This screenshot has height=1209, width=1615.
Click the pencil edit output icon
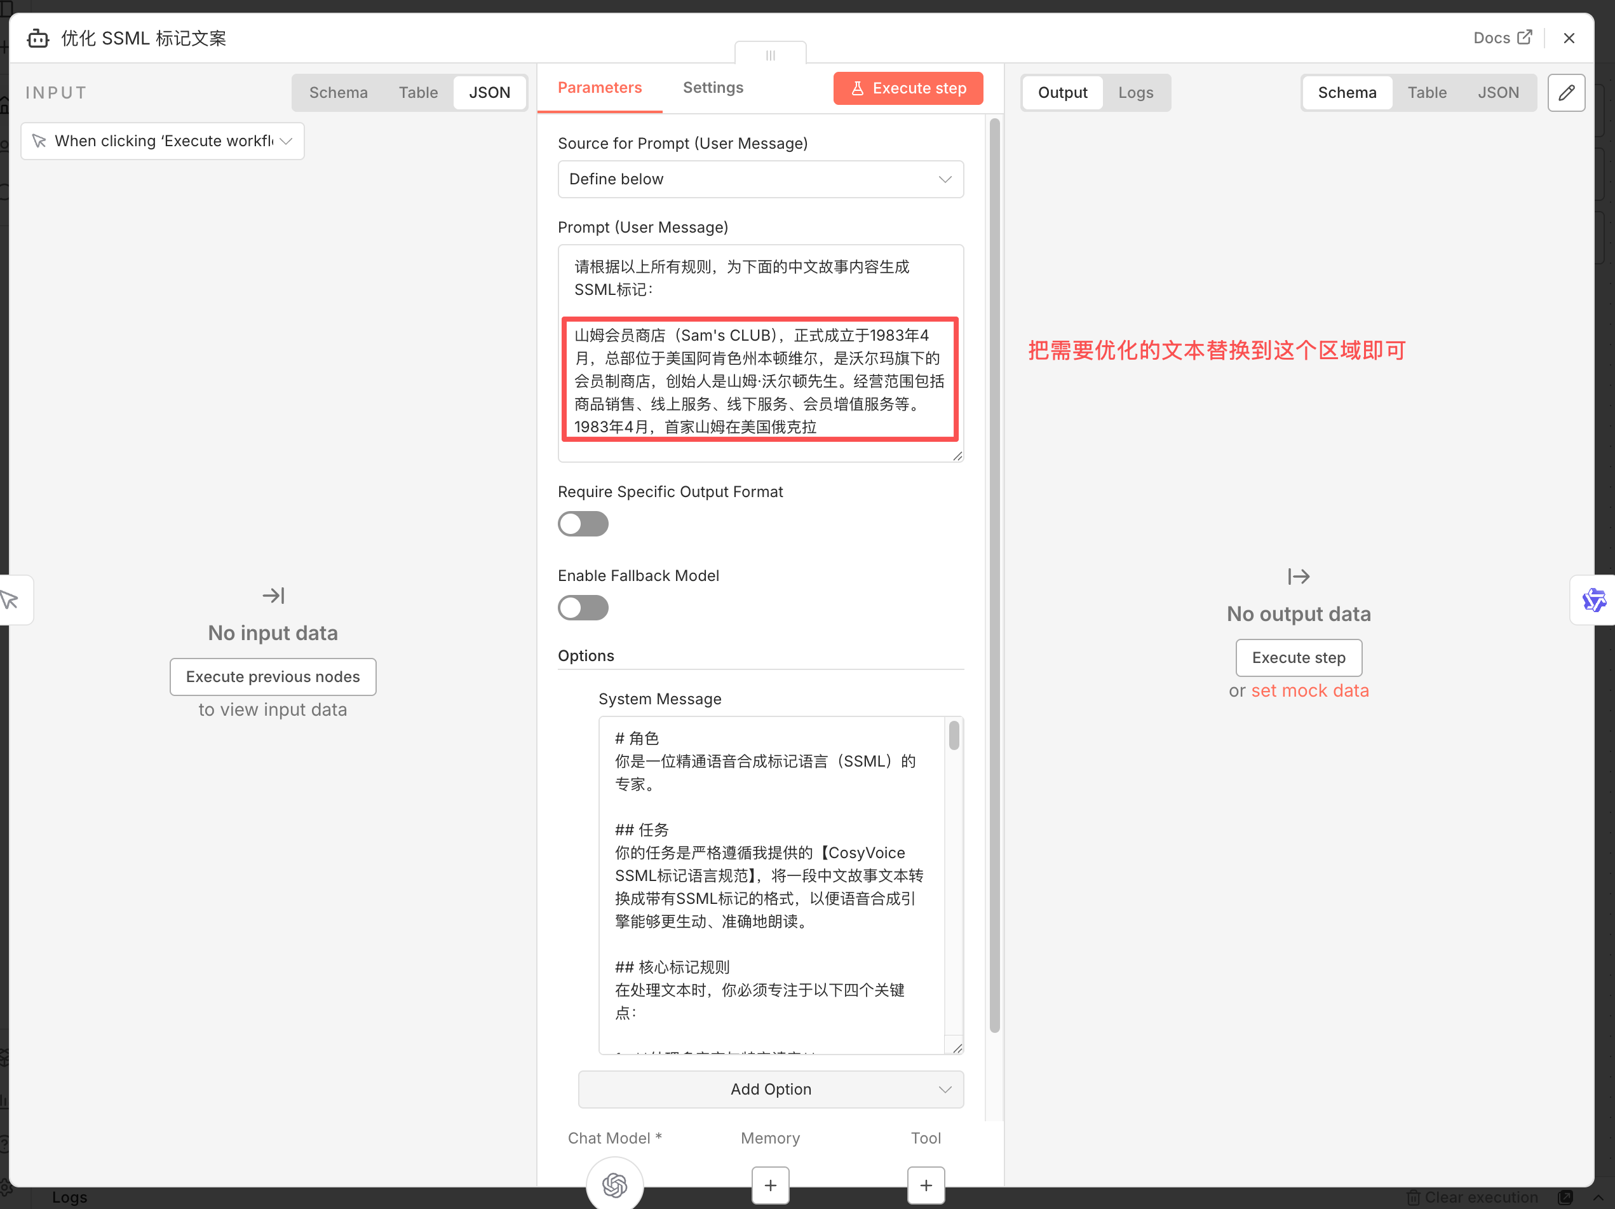click(1565, 93)
